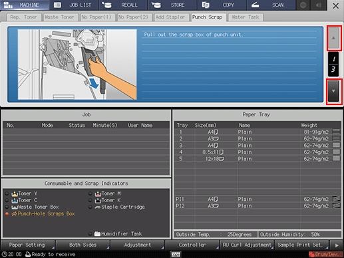Click the Punch-Hole Scraps Box indicator
Viewport: 344px width, 258px height.
click(x=43, y=214)
